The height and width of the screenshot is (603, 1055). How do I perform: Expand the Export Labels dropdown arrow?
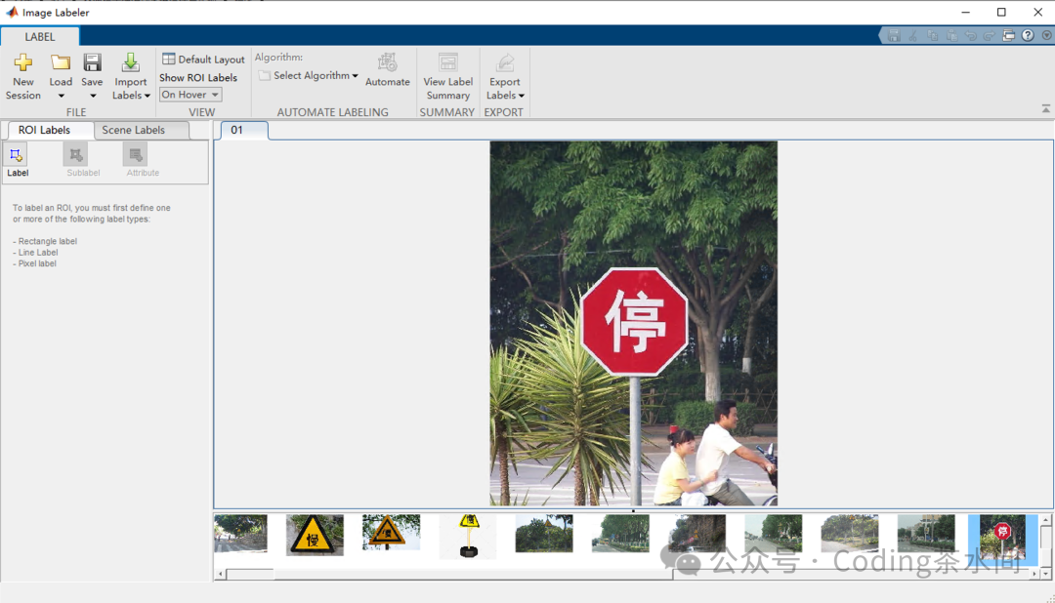point(522,96)
